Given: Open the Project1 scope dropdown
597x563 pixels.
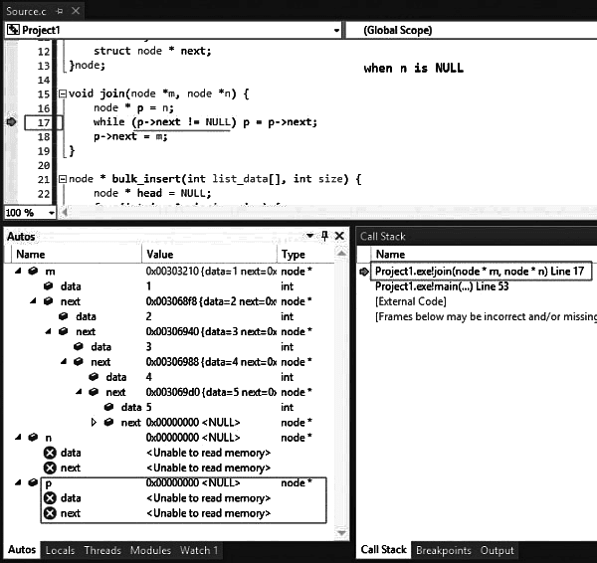Looking at the screenshot, I should (x=337, y=30).
